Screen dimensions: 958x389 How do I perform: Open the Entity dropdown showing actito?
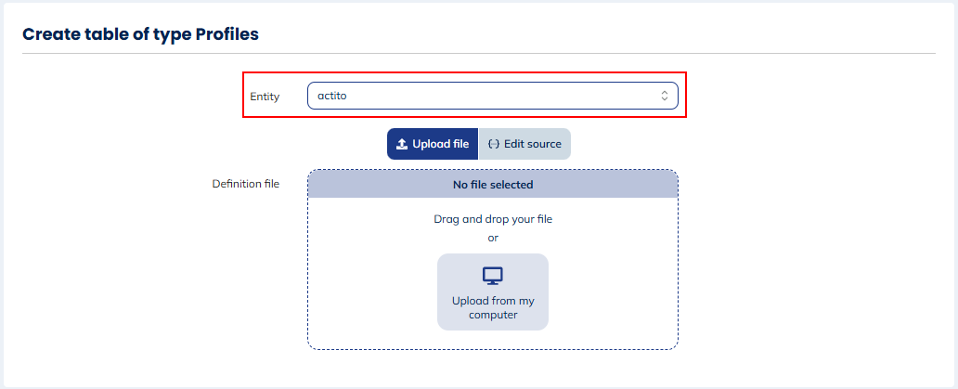(492, 96)
